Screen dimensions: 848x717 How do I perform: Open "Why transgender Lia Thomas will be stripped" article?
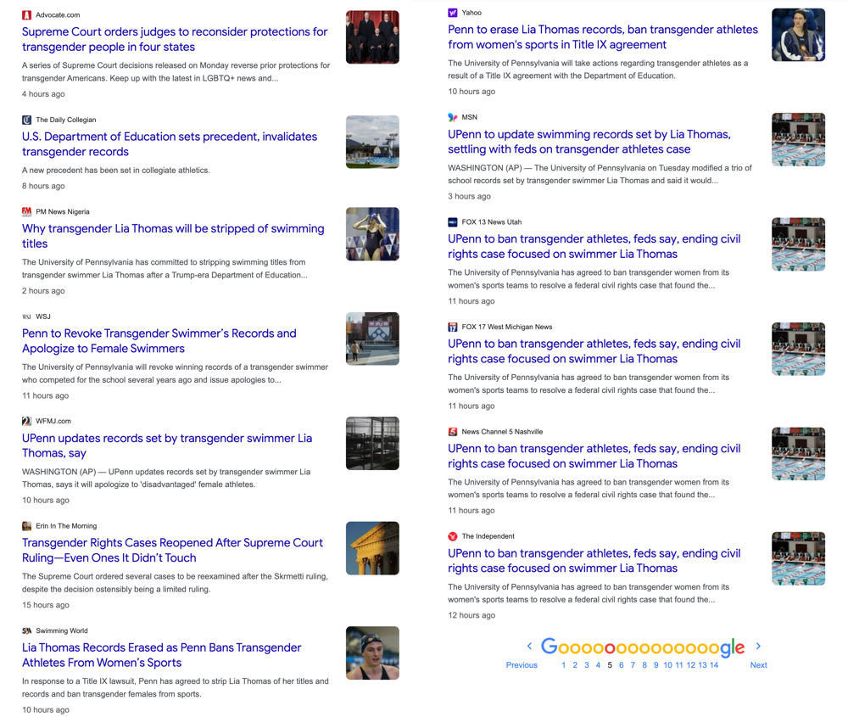(173, 236)
